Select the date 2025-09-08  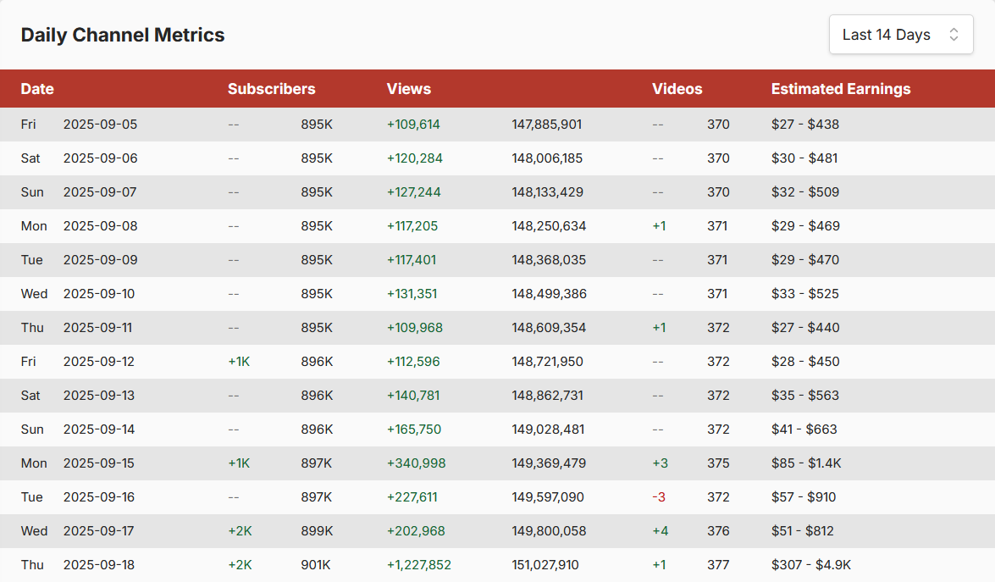point(100,226)
